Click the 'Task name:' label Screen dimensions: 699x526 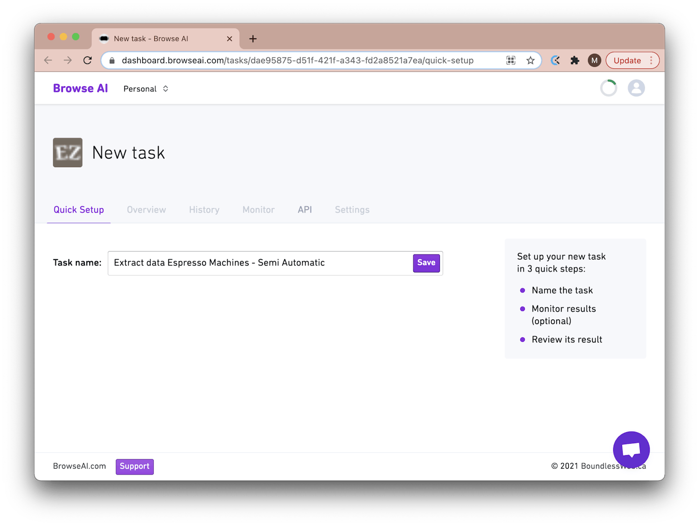click(77, 263)
